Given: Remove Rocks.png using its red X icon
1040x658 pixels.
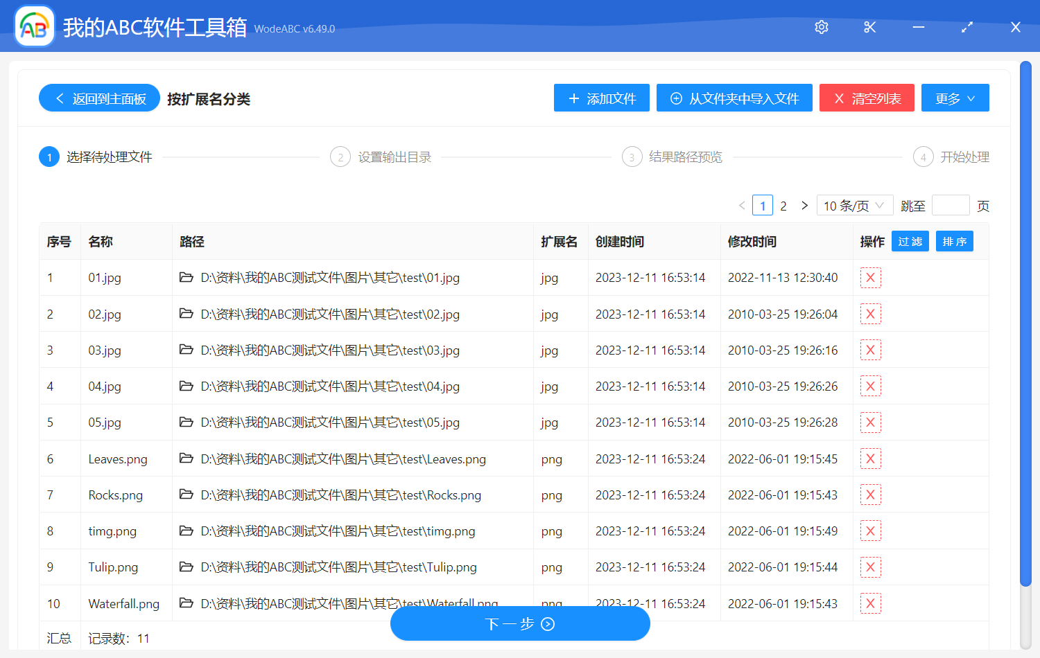Looking at the screenshot, I should click(x=870, y=495).
